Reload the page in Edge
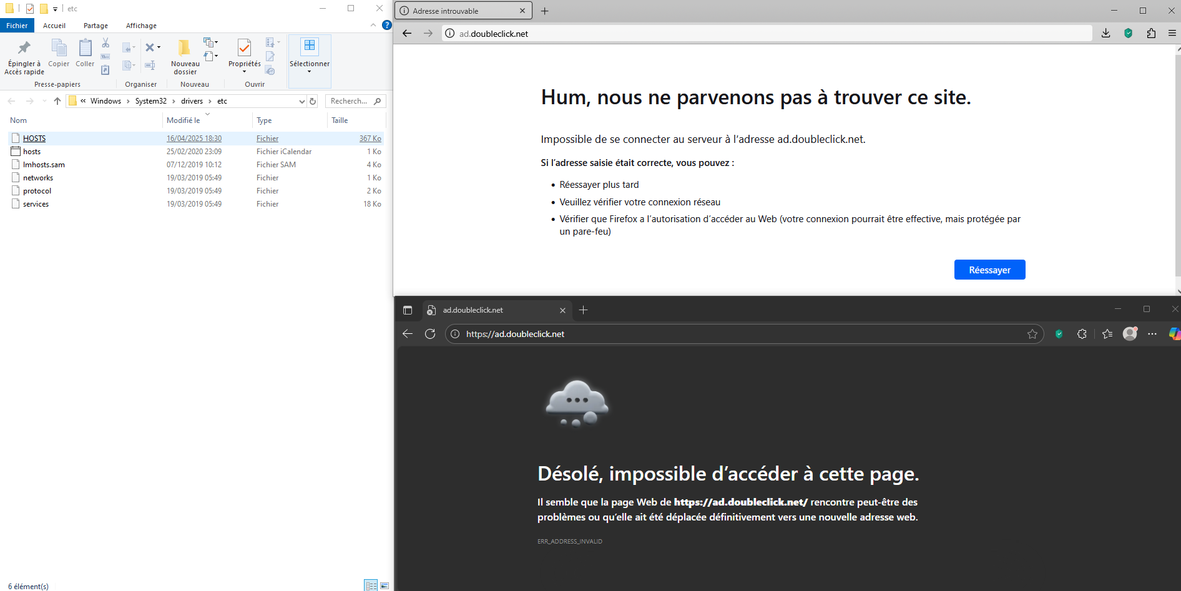1181x591 pixels. pyautogui.click(x=430, y=334)
